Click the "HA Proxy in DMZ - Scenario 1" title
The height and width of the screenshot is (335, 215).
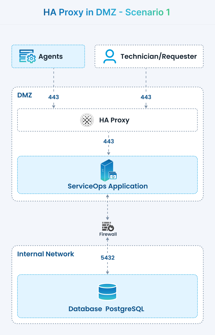107,12
